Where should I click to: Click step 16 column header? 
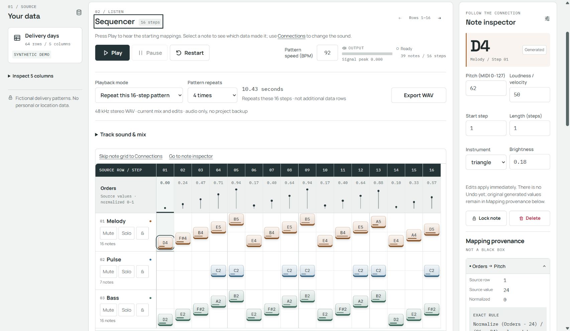[x=432, y=170]
